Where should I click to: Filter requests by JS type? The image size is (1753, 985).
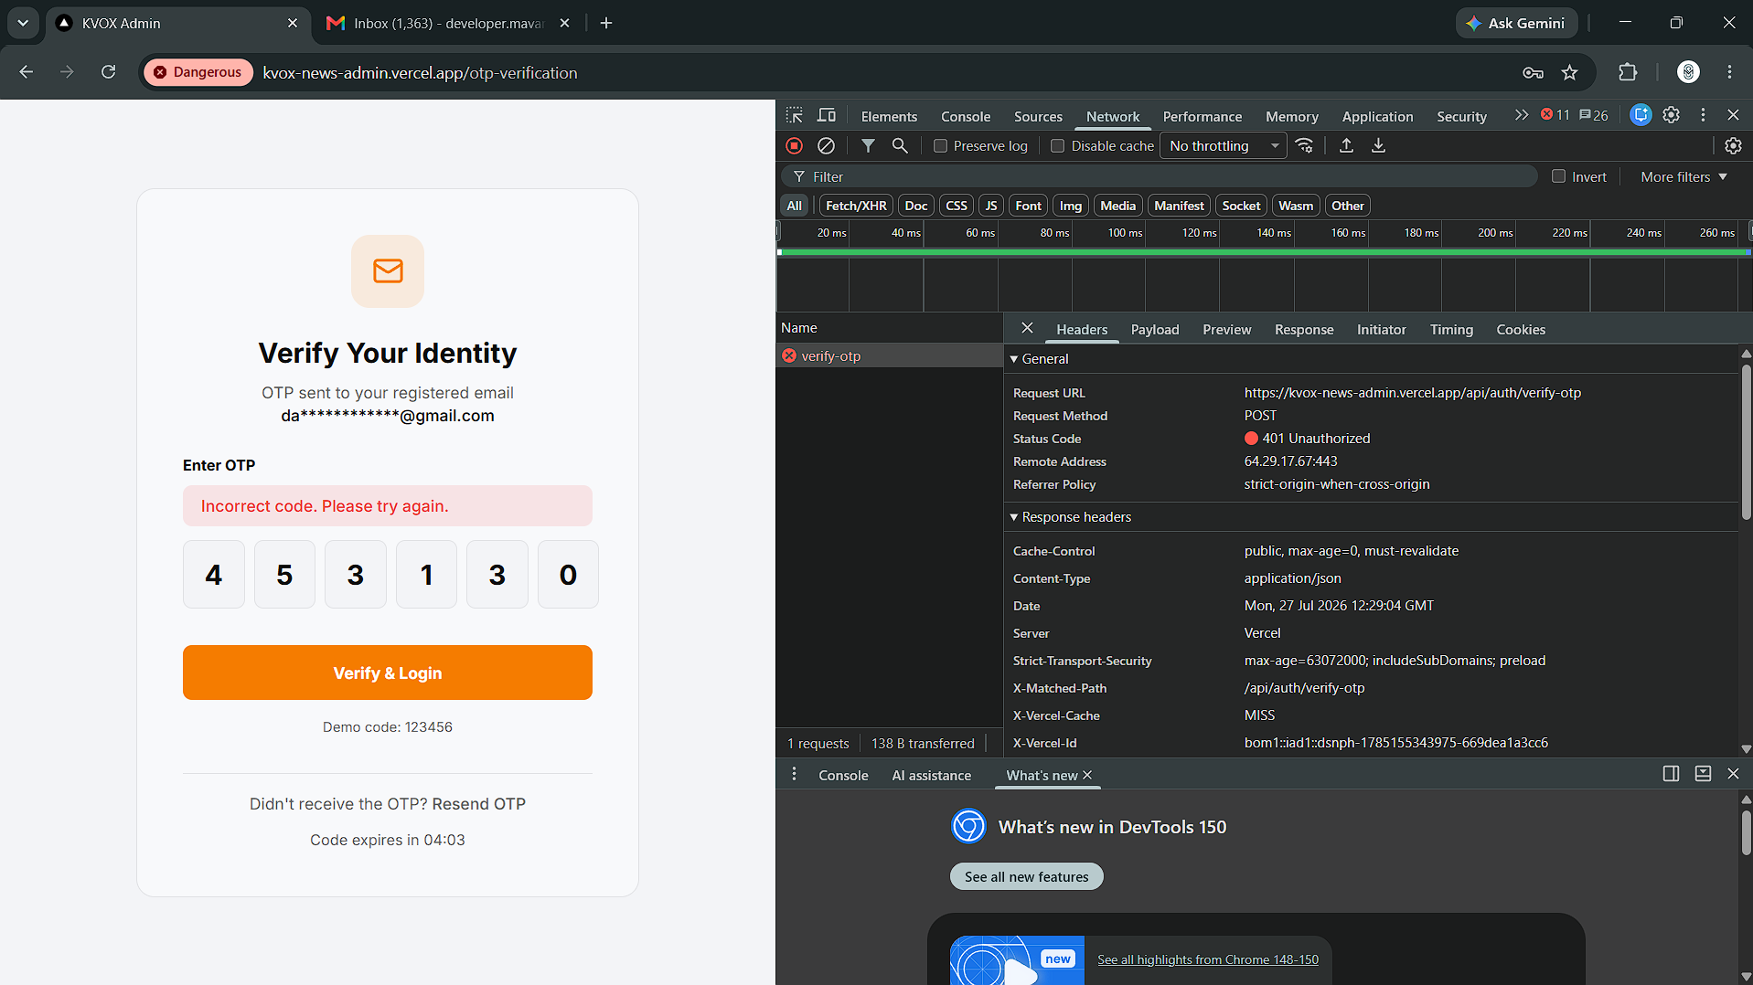pos(991,206)
